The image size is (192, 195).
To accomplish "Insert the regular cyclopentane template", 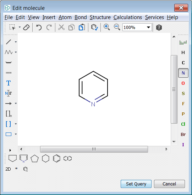I will point(34,158).
